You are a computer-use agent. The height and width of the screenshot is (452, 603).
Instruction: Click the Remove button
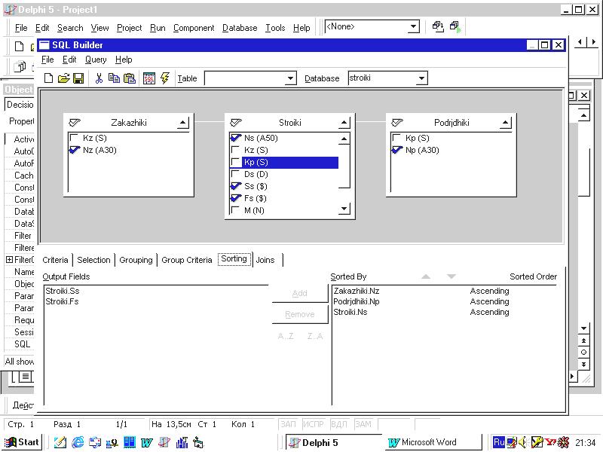[x=299, y=314]
